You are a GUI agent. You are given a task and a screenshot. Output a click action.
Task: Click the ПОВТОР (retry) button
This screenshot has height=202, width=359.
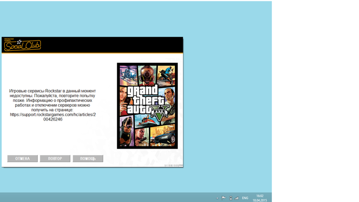[55, 158]
